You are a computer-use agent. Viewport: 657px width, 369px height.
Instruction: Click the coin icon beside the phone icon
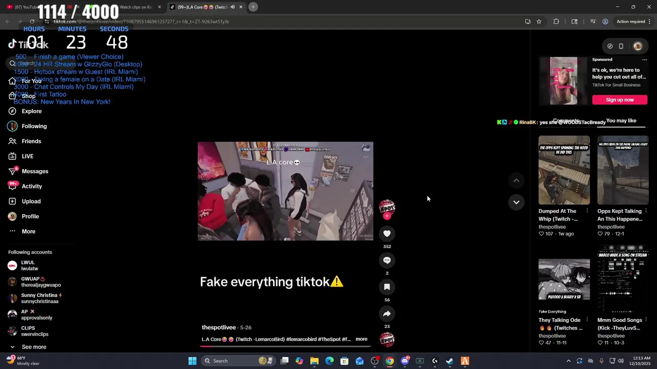pyautogui.click(x=610, y=46)
